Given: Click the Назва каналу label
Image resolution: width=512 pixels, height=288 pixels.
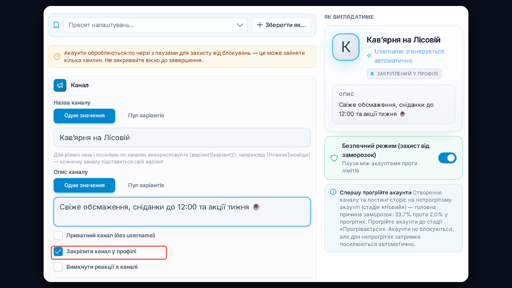Looking at the screenshot, I should pos(72,103).
